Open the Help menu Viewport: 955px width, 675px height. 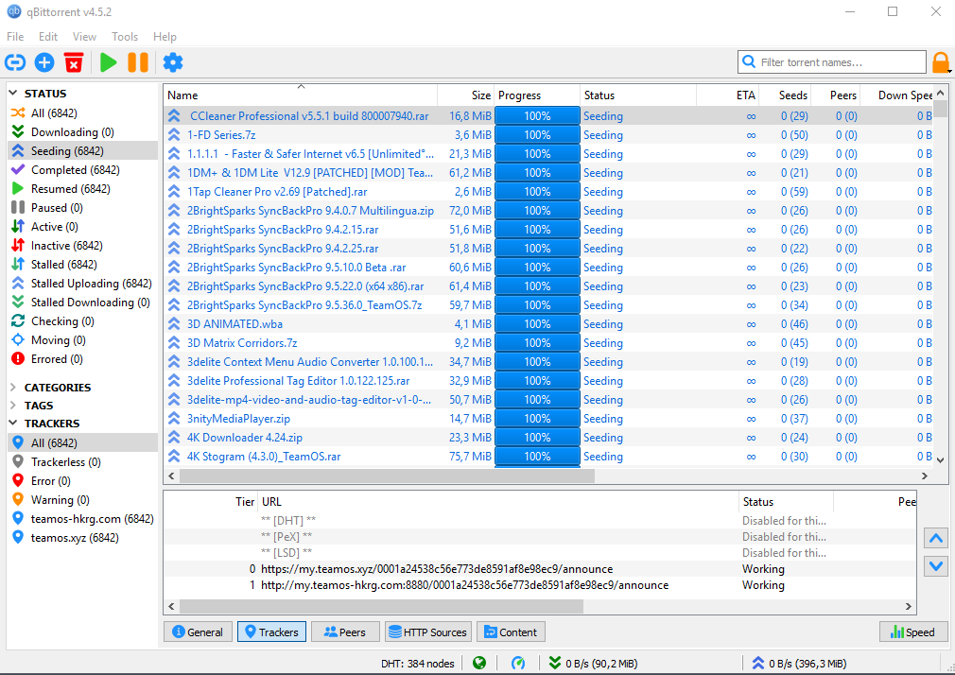(x=165, y=37)
